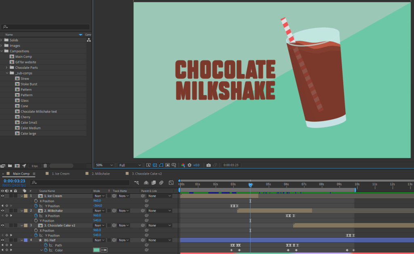Toggle the transparency grid in the viewer
This screenshot has height=254, width=414.
pyautogui.click(x=155, y=165)
